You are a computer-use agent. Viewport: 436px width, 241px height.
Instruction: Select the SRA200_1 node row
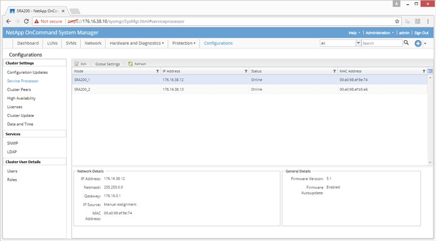[249, 80]
